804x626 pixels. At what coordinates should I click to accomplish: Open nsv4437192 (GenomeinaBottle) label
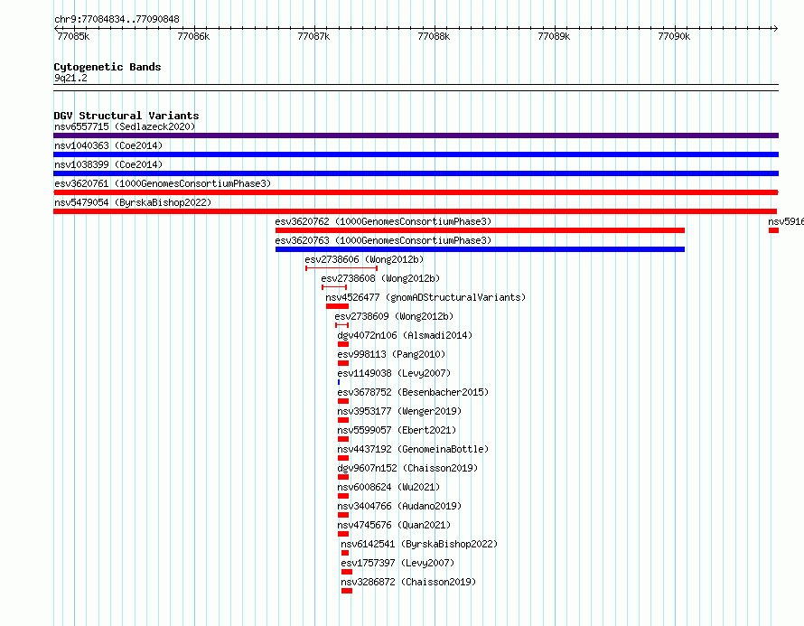point(413,449)
